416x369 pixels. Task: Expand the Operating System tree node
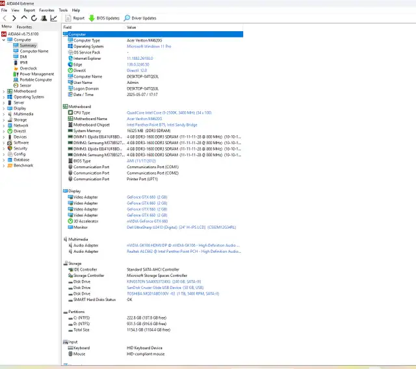(x=4, y=97)
